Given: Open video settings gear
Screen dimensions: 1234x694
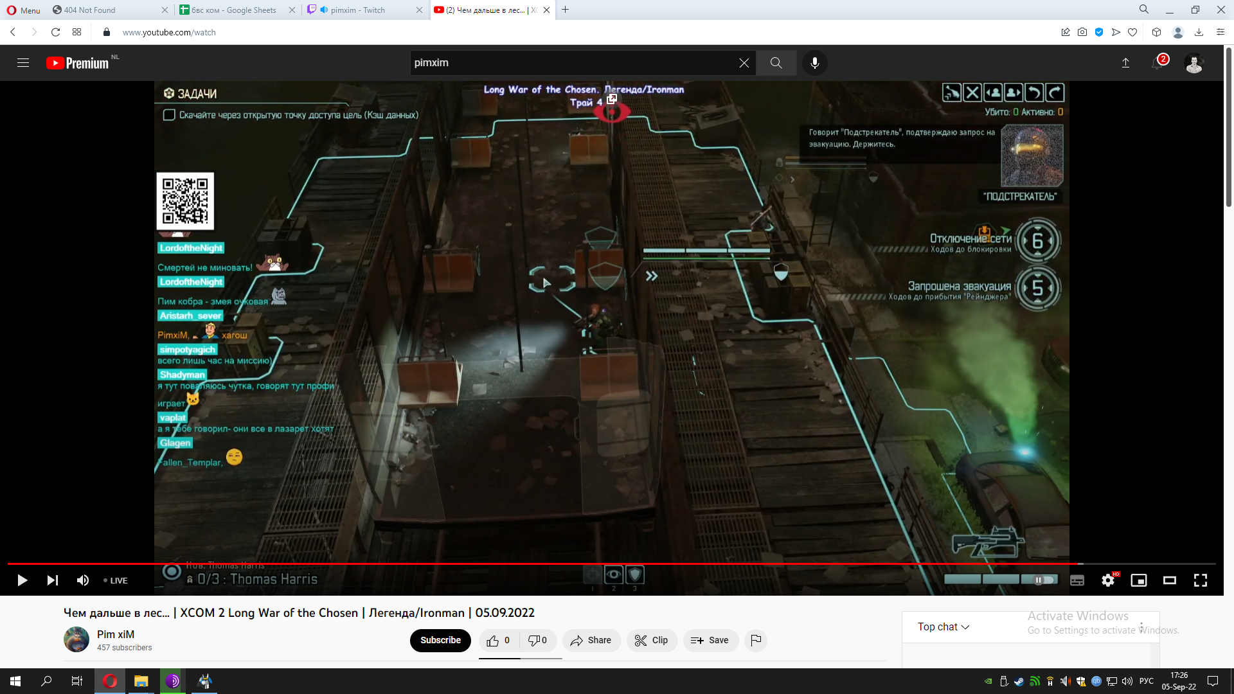Looking at the screenshot, I should coord(1108,580).
